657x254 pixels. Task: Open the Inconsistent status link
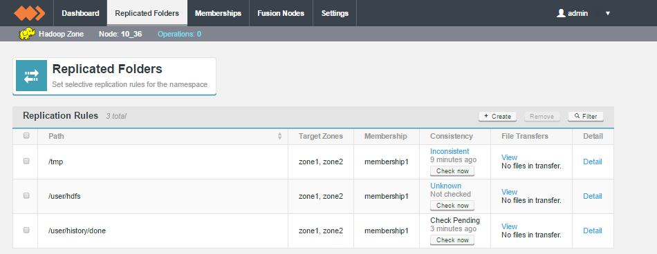[450, 151]
